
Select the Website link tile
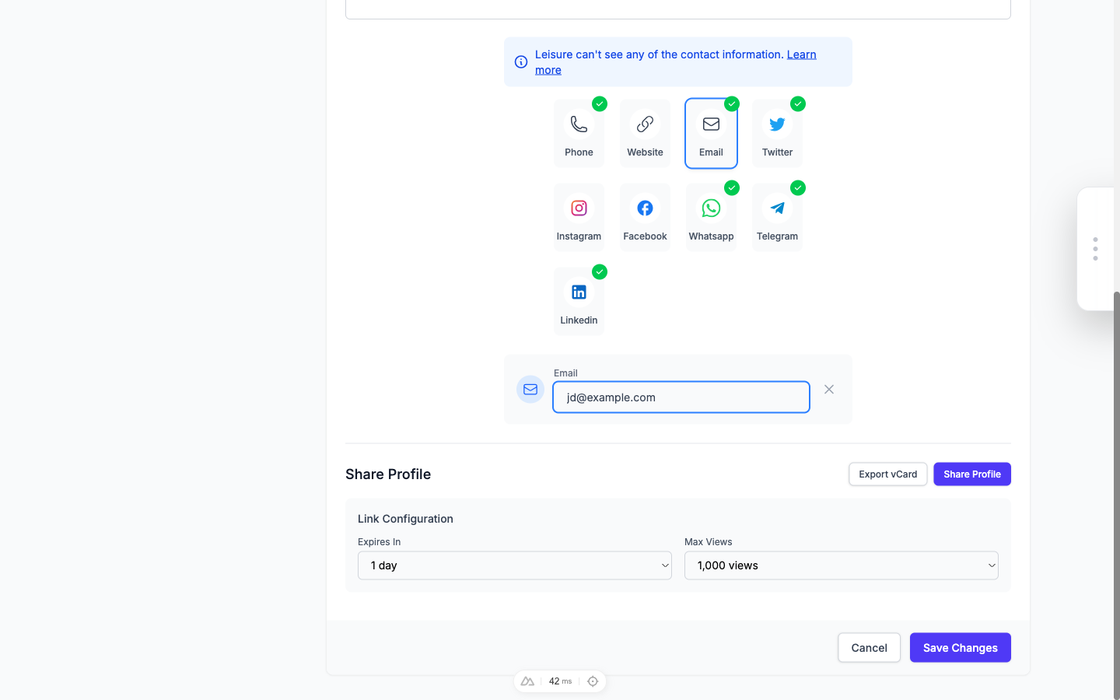pos(645,133)
